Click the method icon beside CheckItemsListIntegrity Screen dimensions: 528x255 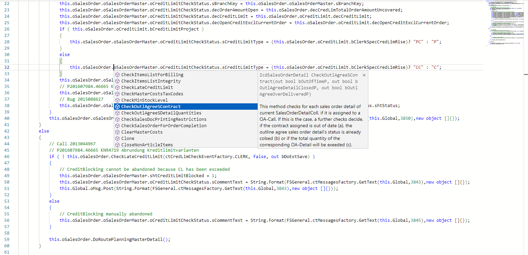[117, 81]
